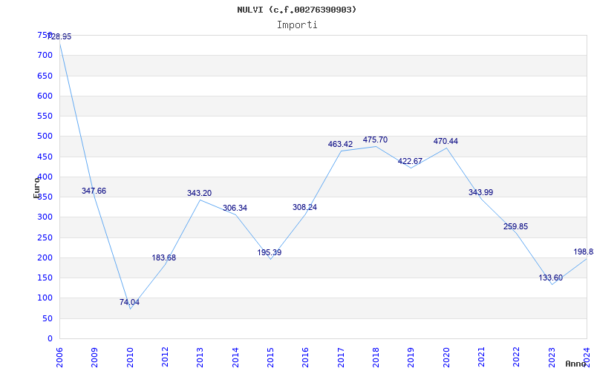The width and height of the screenshot is (594, 371).
Task: Select the 2012 x-axis label
Action: coord(165,357)
